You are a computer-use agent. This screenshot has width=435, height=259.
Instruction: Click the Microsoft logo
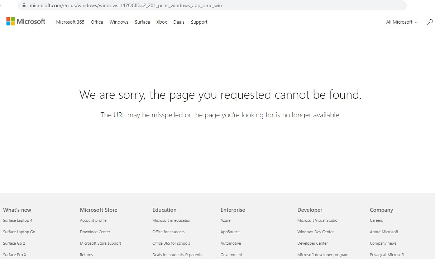[26, 21]
